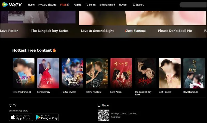The height and width of the screenshot is (123, 207).
Task: Click the QR code to download app
Action: coord(103,115)
